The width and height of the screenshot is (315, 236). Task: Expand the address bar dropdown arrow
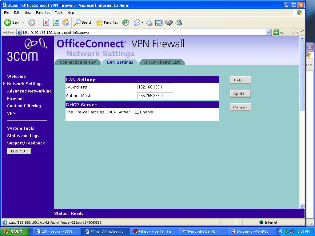[x=269, y=32]
